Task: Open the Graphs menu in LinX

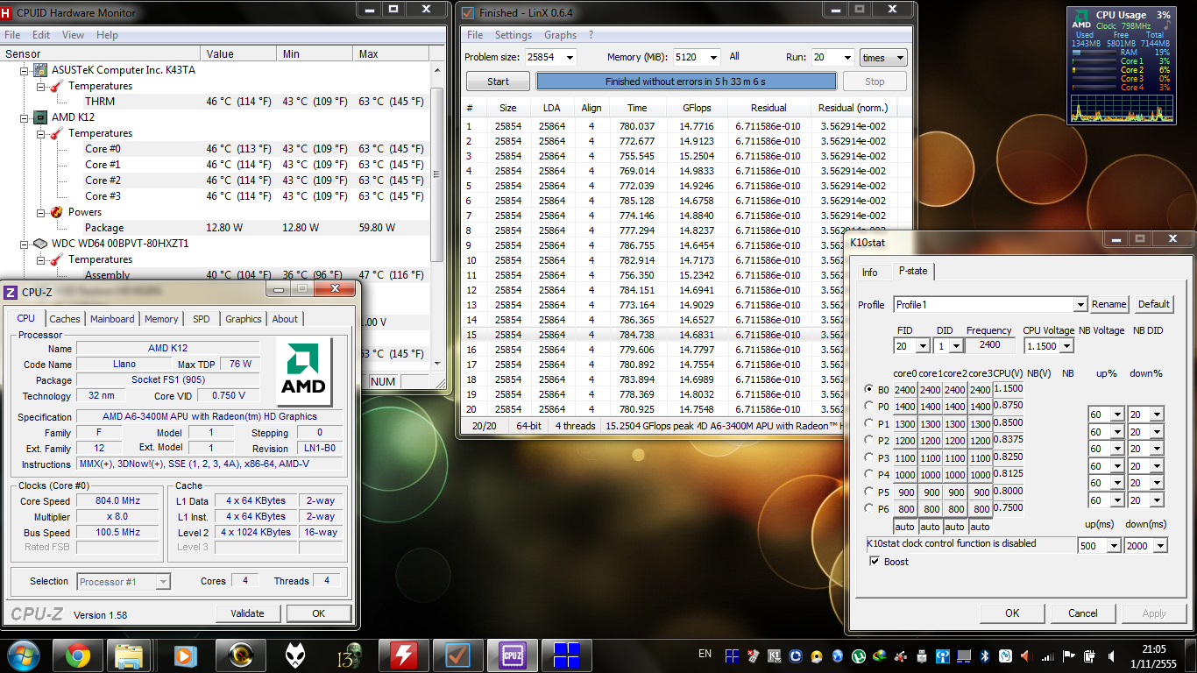Action: [x=560, y=35]
